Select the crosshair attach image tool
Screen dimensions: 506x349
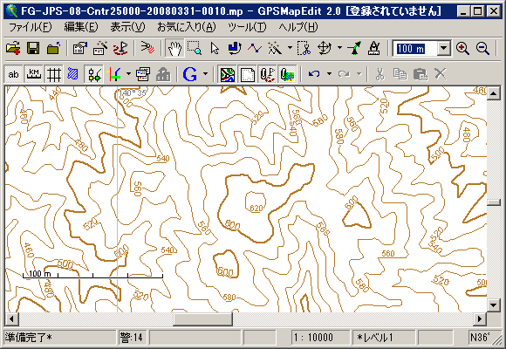click(x=325, y=49)
